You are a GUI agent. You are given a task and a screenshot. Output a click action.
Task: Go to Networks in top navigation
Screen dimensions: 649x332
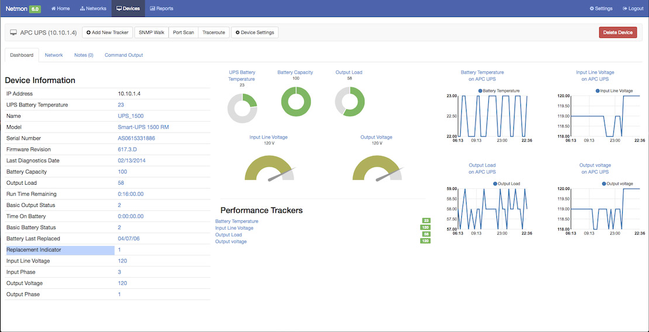pyautogui.click(x=93, y=8)
